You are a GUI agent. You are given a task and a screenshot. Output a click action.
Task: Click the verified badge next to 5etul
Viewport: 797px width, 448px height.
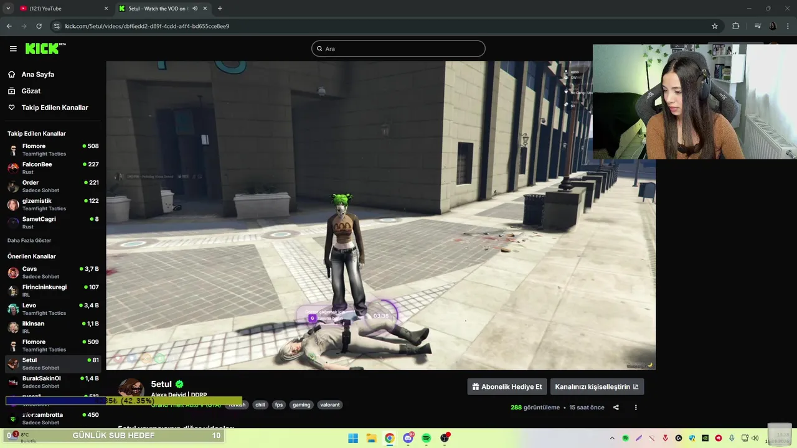coord(179,384)
